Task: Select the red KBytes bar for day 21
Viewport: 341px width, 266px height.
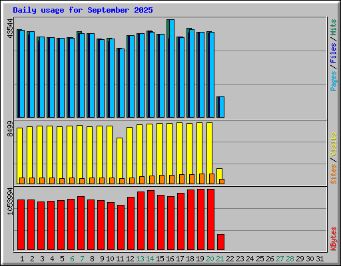Action: pyautogui.click(x=221, y=242)
